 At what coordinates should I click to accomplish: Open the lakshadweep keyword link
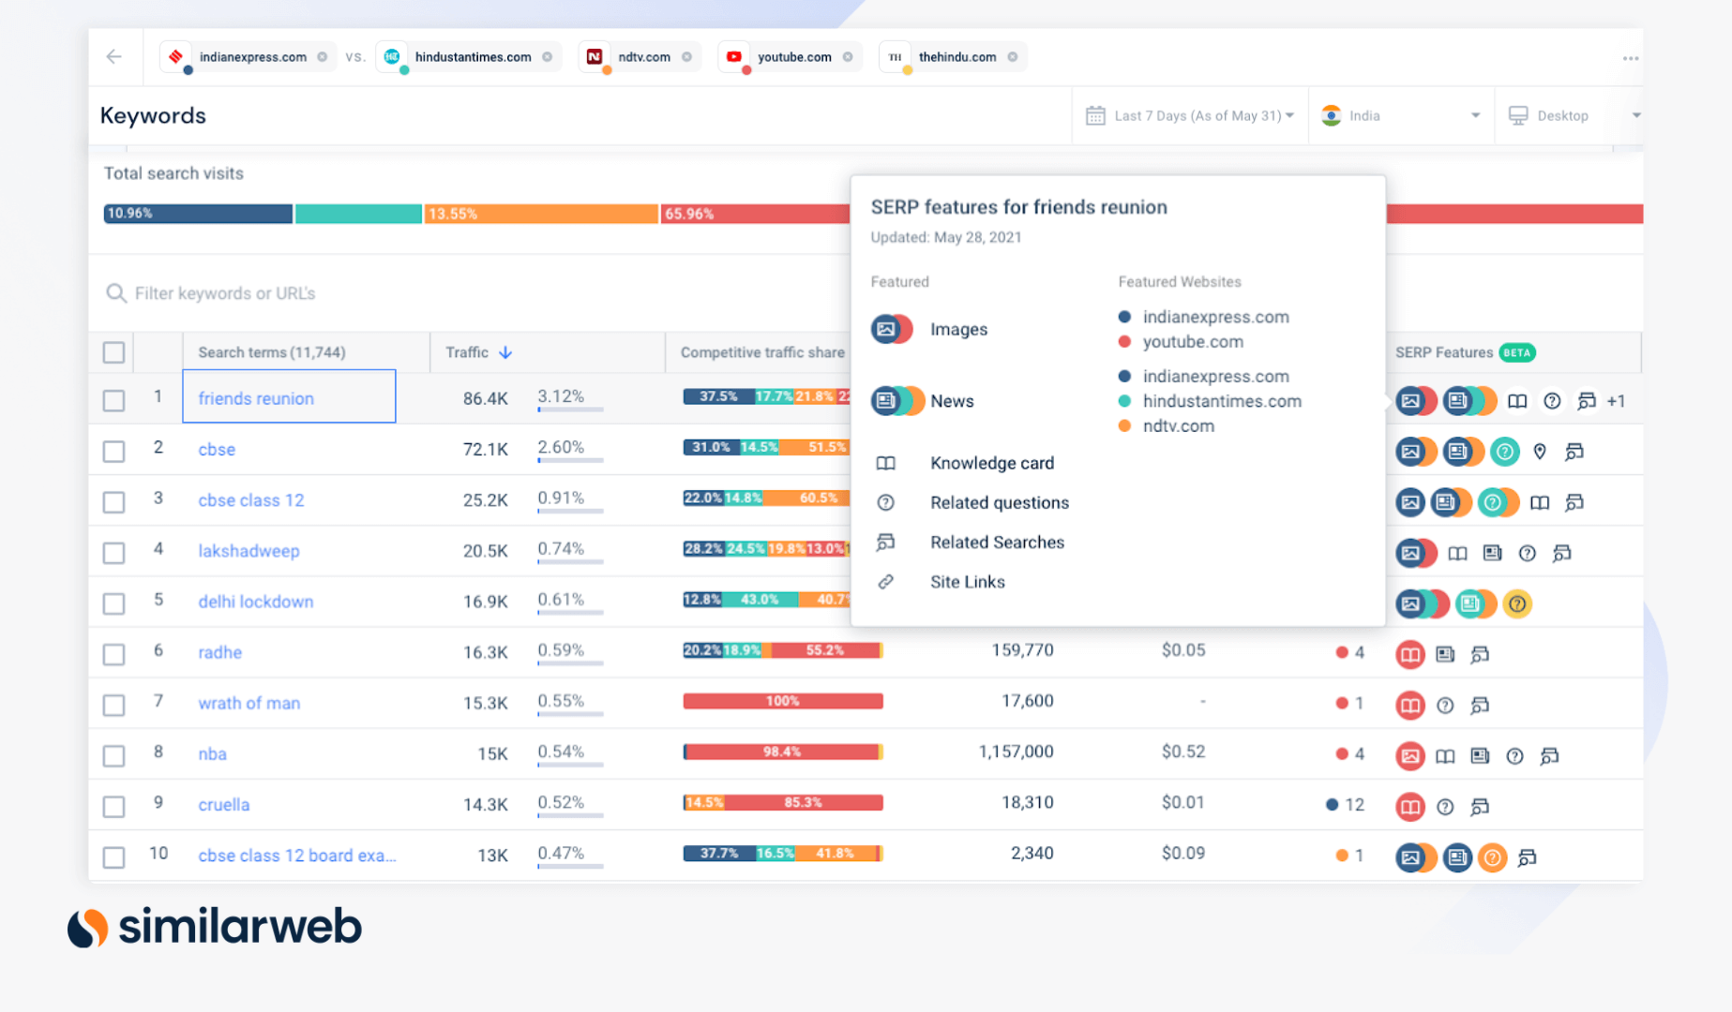point(249,550)
